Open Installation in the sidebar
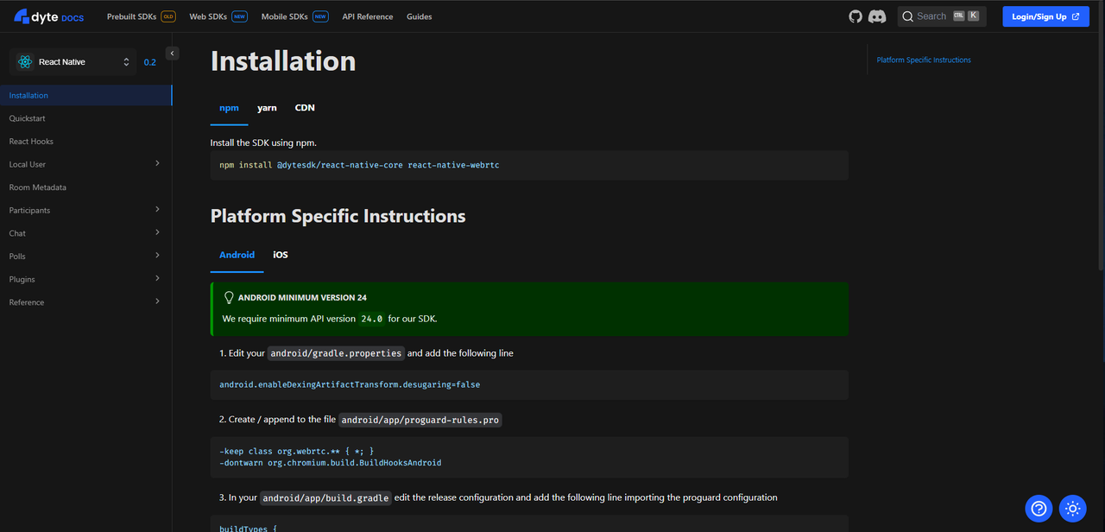The width and height of the screenshot is (1105, 532). 85,95
